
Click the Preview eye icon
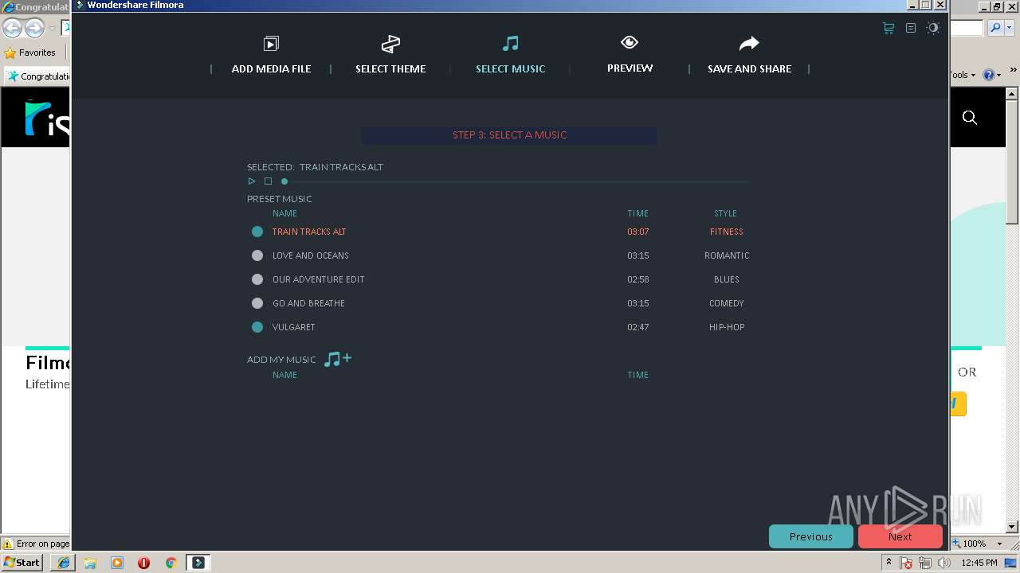[630, 42]
